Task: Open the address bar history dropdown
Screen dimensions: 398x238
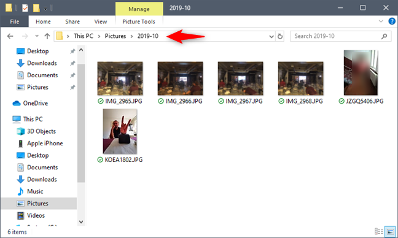Action: (x=271, y=37)
